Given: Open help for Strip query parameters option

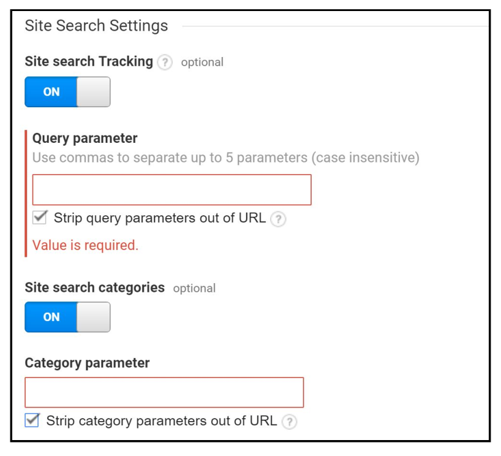Looking at the screenshot, I should 278,219.
